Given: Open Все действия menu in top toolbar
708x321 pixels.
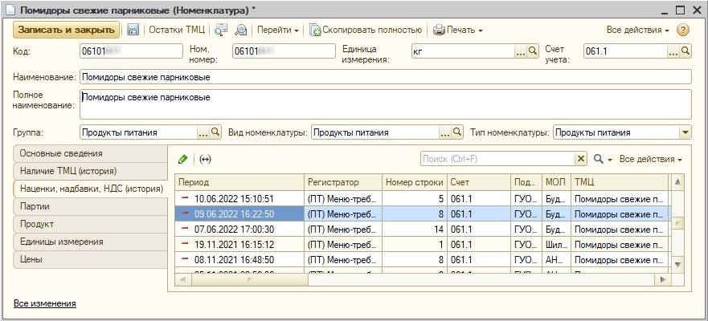Looking at the screenshot, I should [638, 30].
